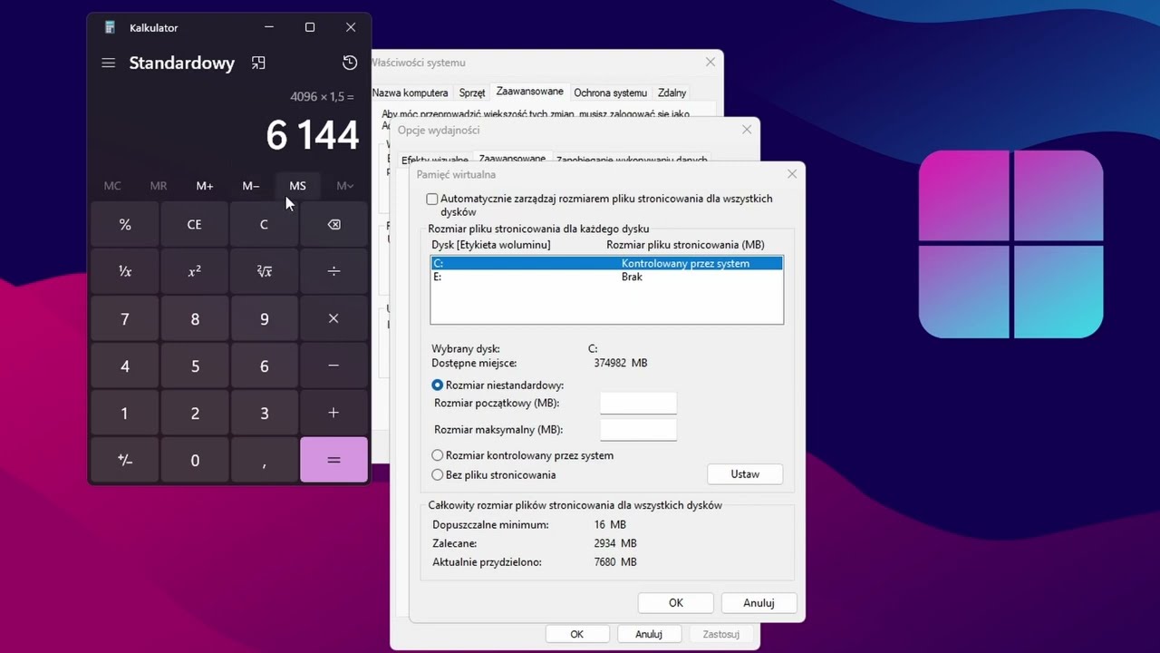Select Rozmiar kontrolowany przez system option
Viewport: 1160px width, 653px height.
(x=438, y=455)
